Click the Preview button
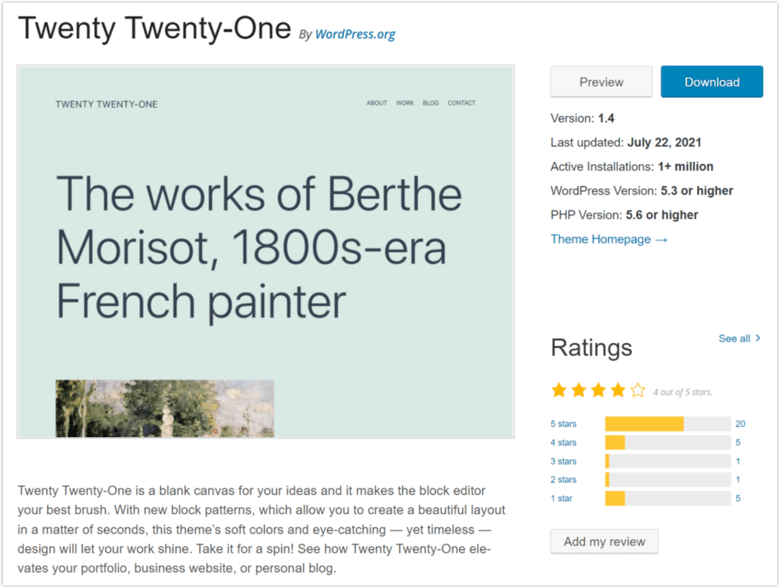This screenshot has width=780, height=588. 601,82
